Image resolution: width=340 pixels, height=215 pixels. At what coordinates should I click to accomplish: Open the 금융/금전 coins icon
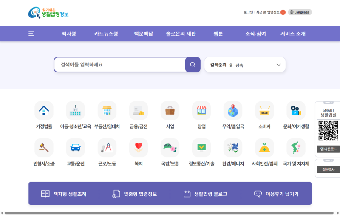coord(139,111)
